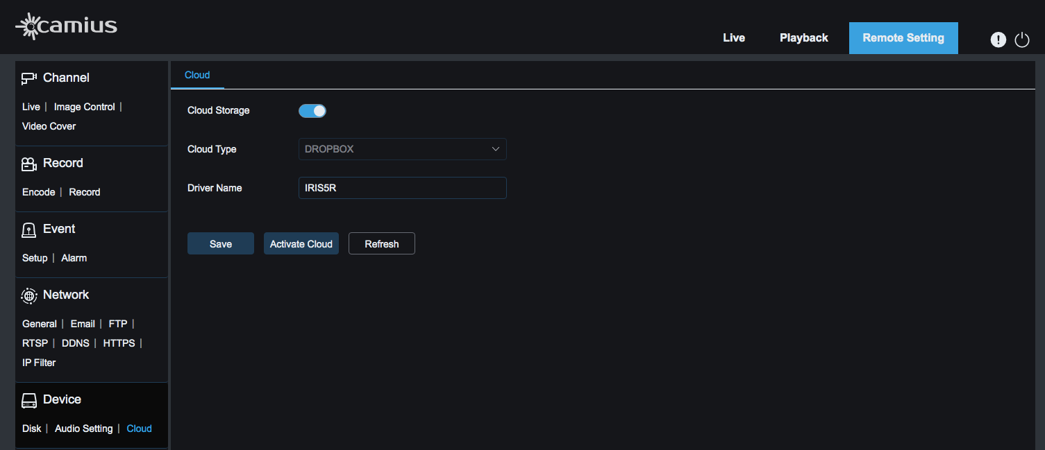Hit the Refresh button

(381, 244)
